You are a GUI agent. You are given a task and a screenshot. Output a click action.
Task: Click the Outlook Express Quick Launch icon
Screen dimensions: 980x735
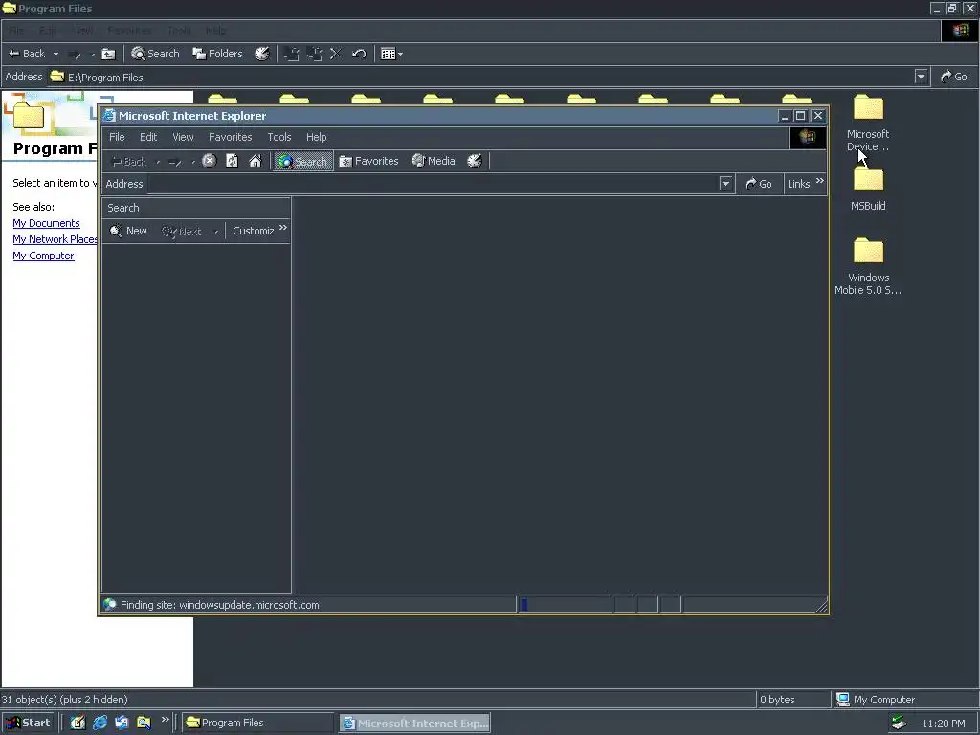pos(122,723)
